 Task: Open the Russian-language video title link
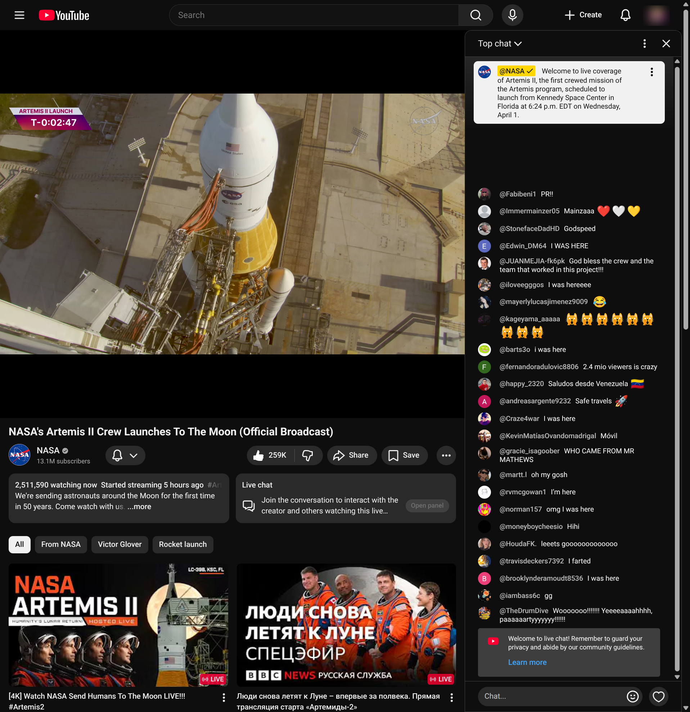click(338, 701)
